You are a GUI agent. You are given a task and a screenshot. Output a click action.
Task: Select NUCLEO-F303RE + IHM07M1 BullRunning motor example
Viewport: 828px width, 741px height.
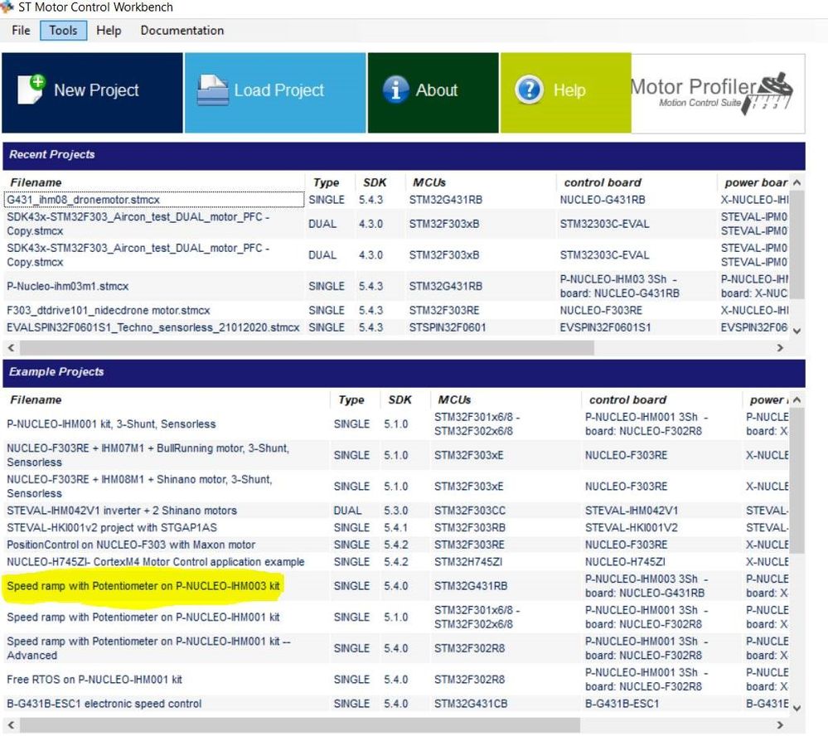(x=148, y=455)
